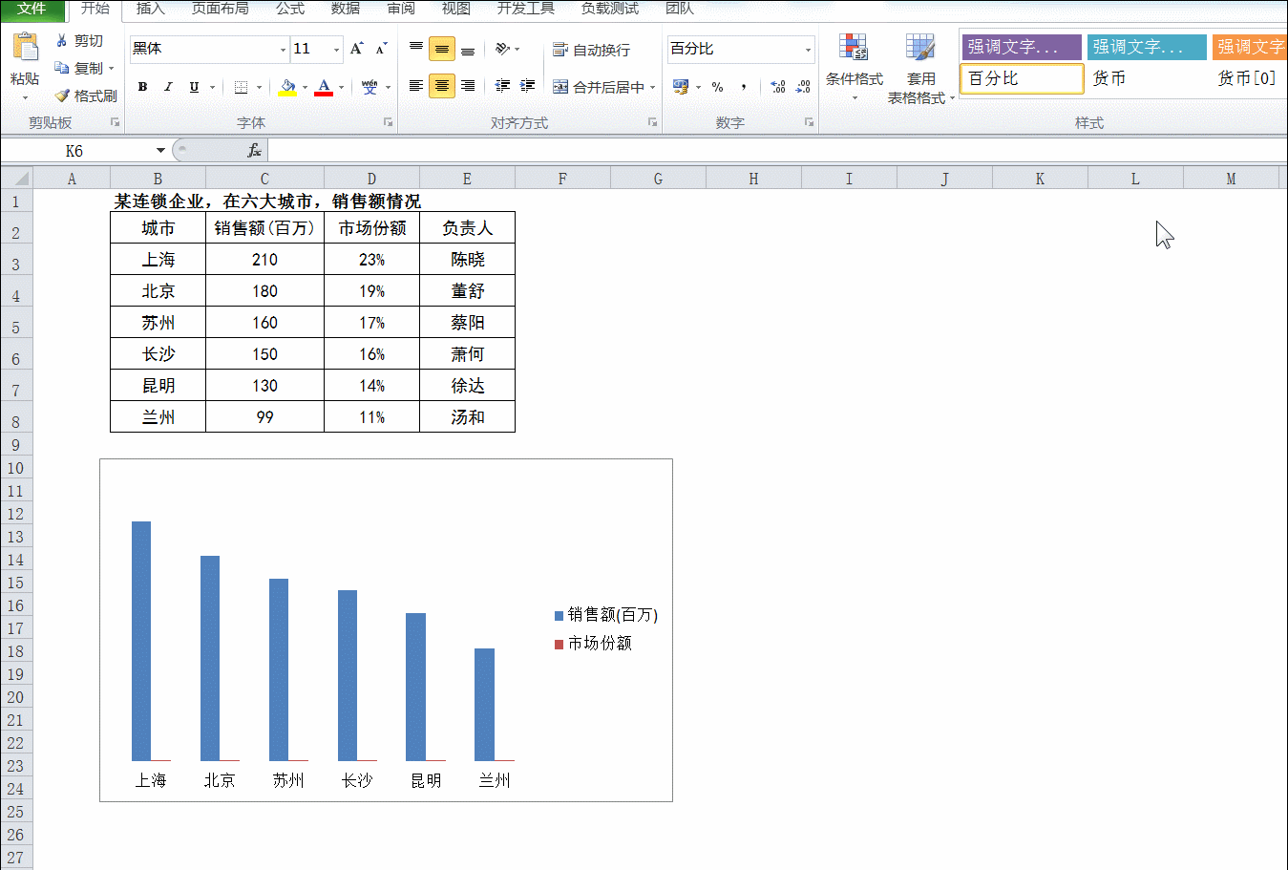Switch to the 插入 ribbon tab
The height and width of the screenshot is (870, 1288).
pos(151,9)
